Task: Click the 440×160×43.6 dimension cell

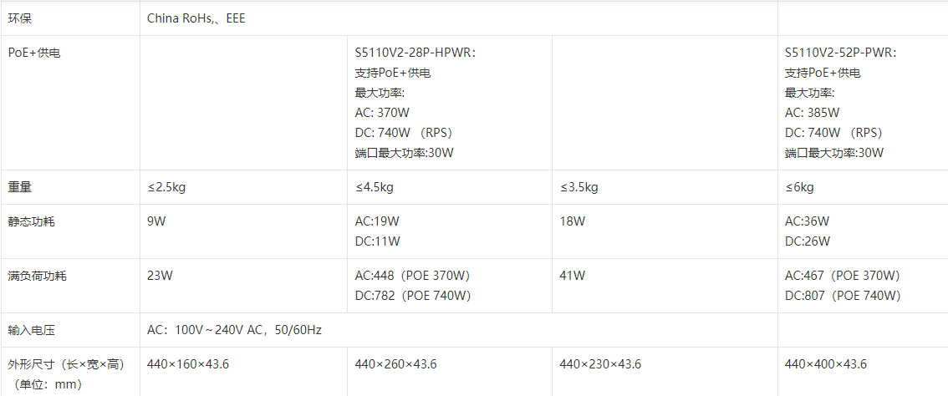Action: [x=188, y=364]
